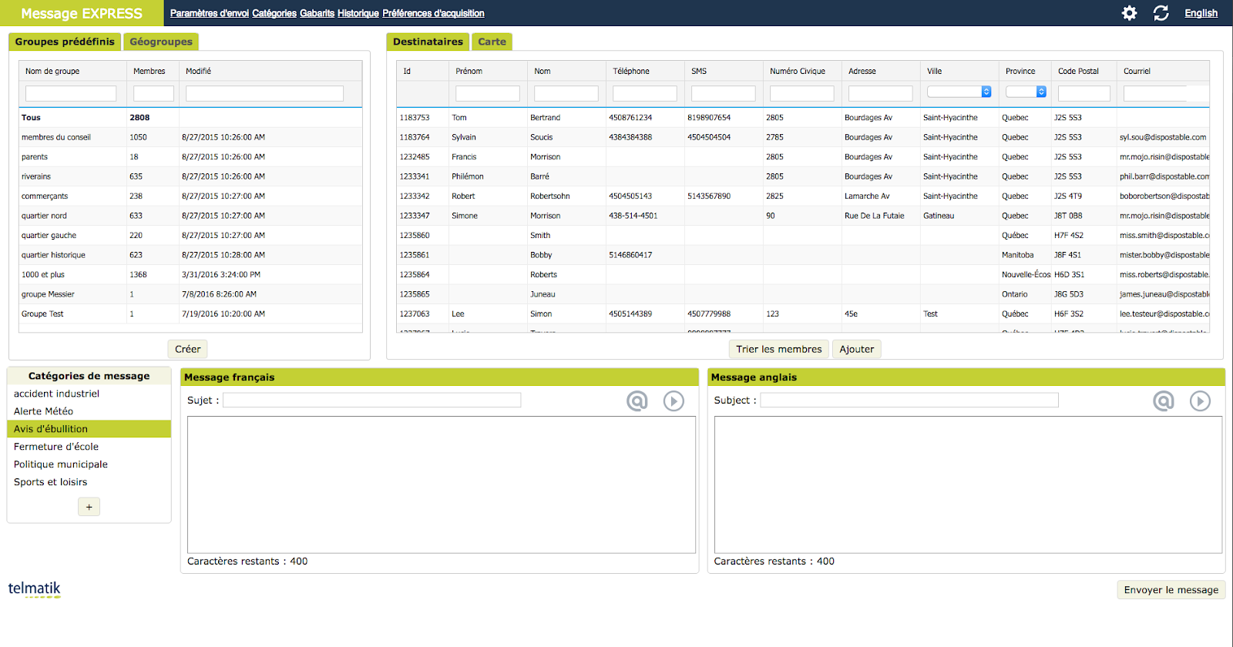Open the Historique menu item

tap(358, 13)
